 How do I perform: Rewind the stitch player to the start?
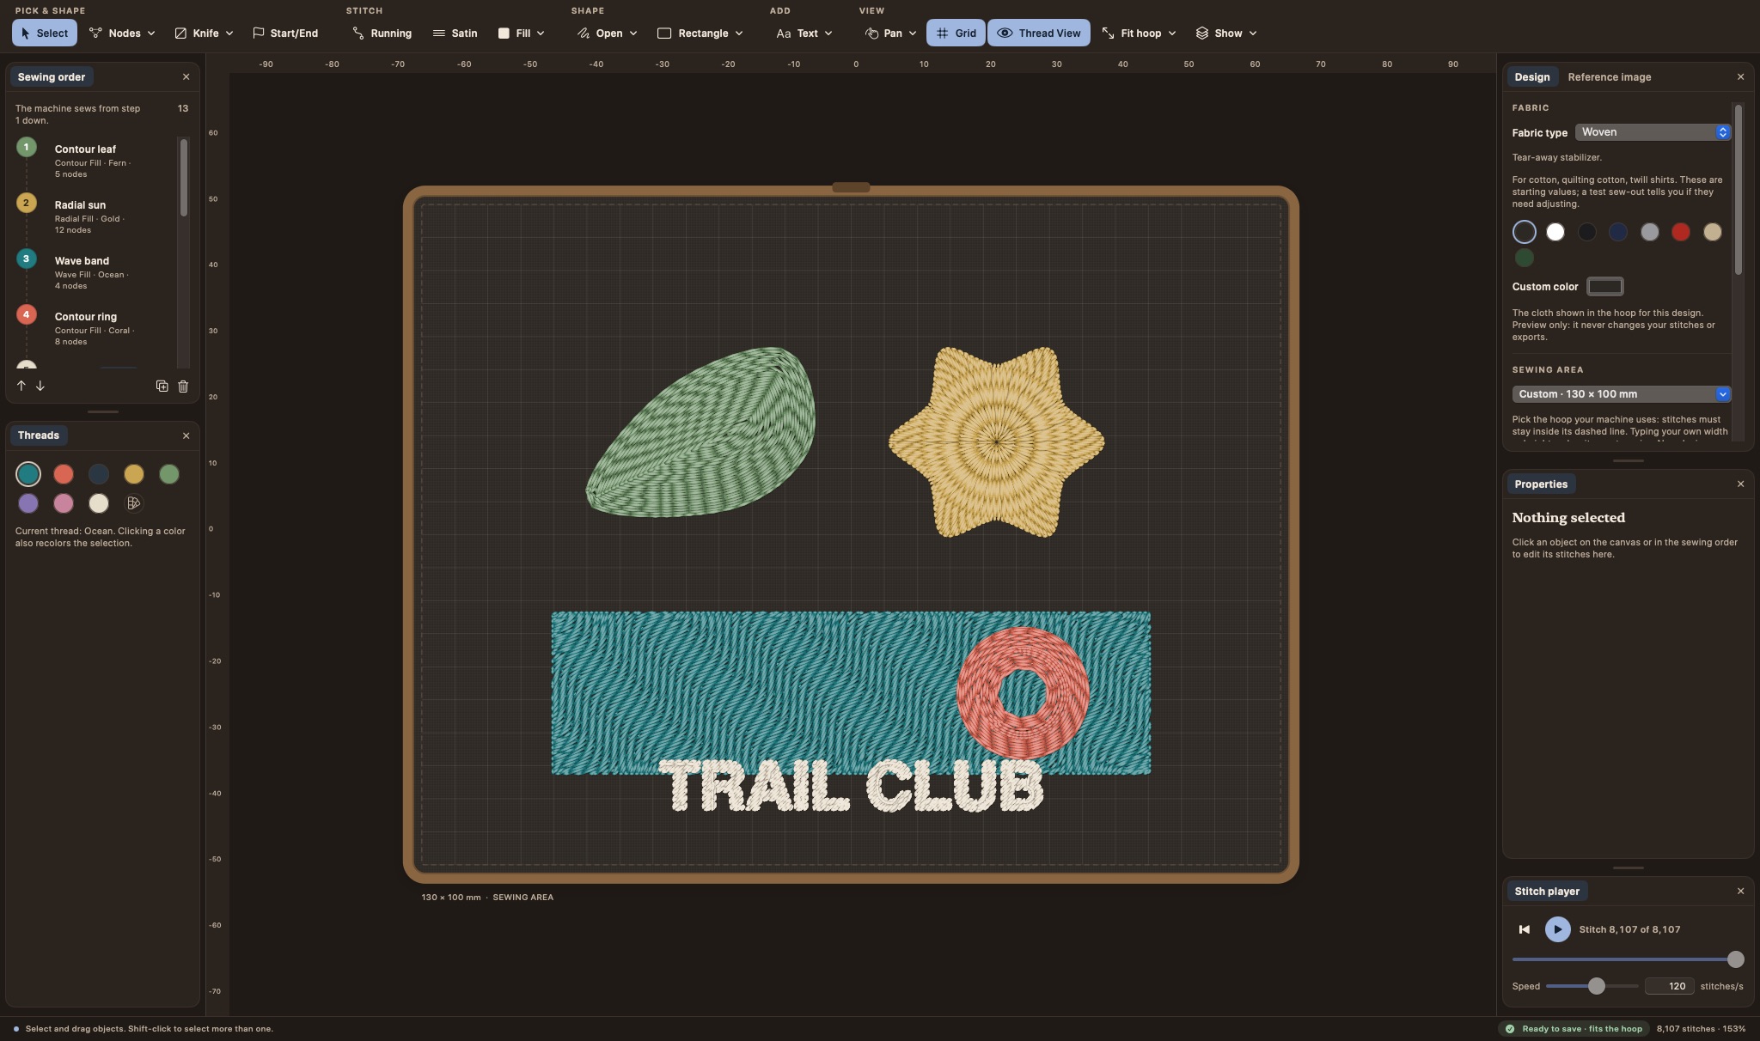[1525, 929]
